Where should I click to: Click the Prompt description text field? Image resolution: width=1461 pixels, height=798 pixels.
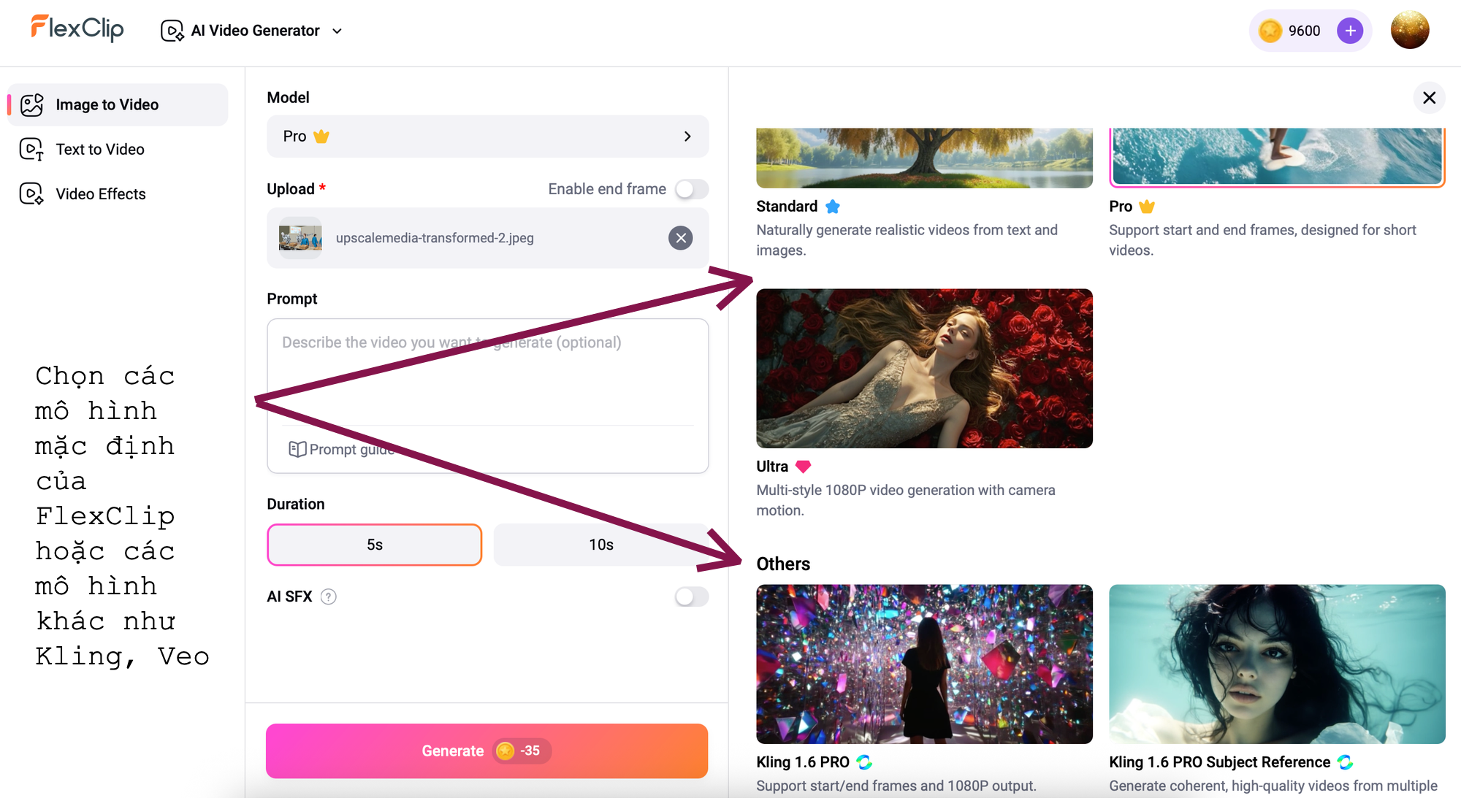(487, 371)
